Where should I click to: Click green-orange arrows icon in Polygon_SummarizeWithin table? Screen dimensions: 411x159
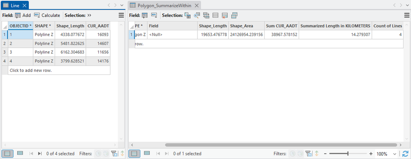316,154
